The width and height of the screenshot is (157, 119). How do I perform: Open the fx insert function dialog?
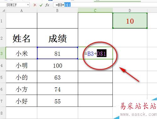pos(47,5)
